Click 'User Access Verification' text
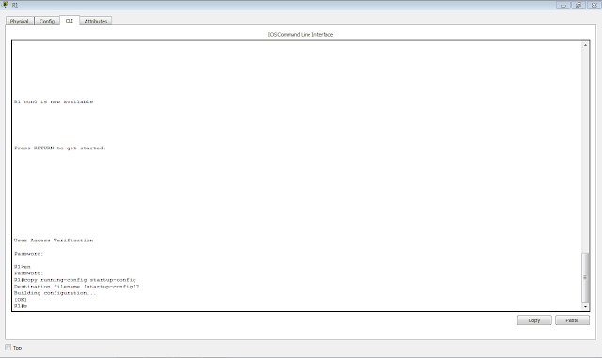Screen dimensions: 602x358 pos(54,241)
